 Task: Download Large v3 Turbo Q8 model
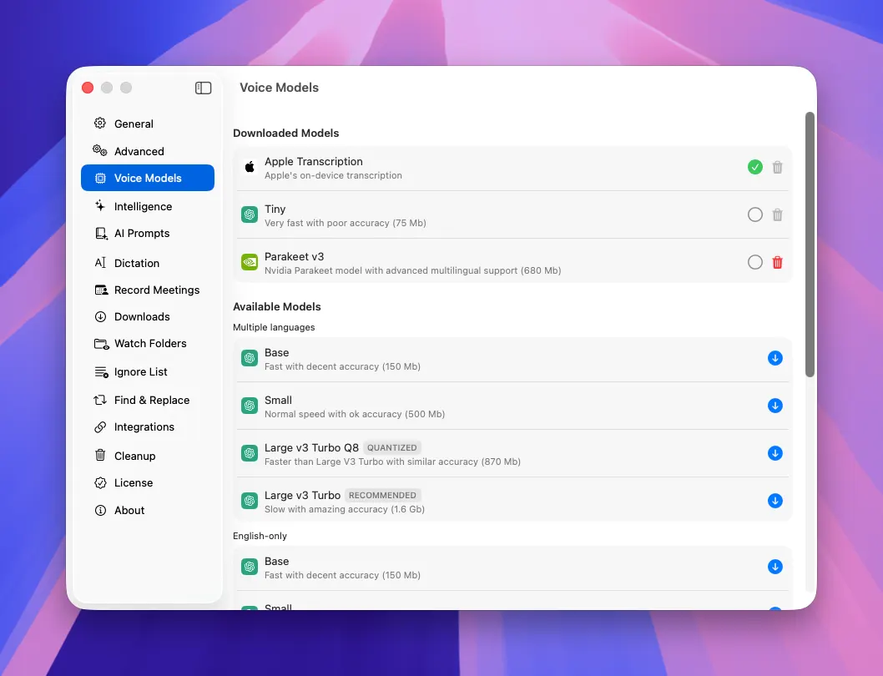point(775,453)
